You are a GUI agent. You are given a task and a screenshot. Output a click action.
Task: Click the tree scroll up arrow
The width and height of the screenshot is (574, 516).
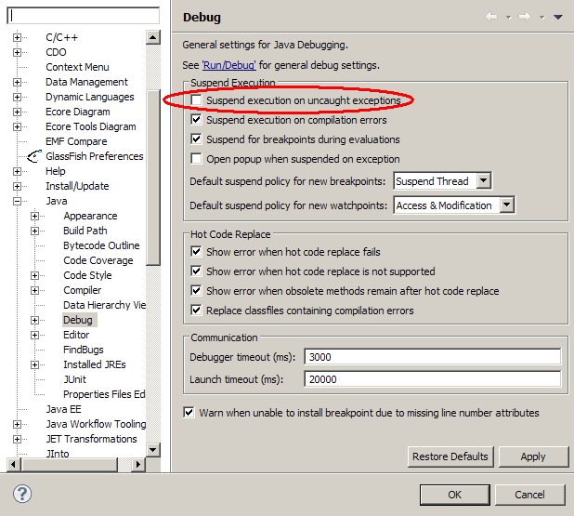click(153, 37)
